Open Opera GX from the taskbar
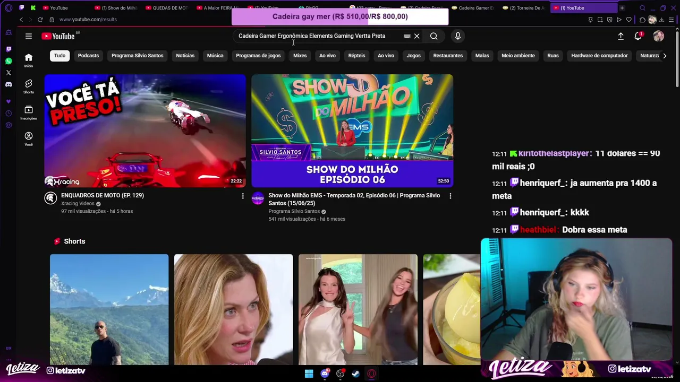680x382 pixels. tap(371, 374)
